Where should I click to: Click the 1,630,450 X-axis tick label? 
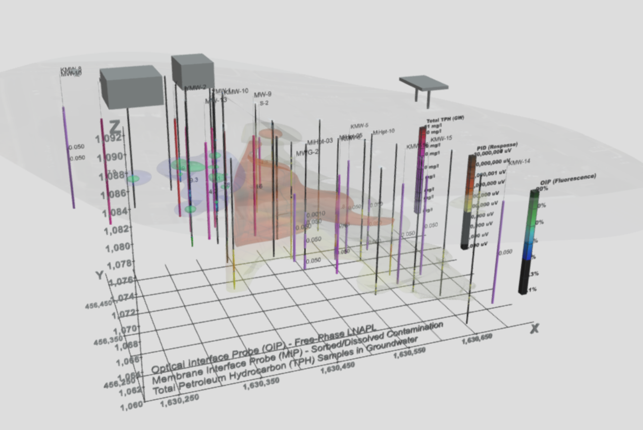338,368
